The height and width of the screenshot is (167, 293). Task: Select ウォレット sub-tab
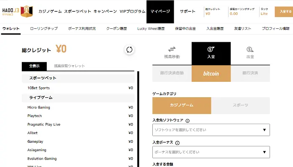point(11,29)
